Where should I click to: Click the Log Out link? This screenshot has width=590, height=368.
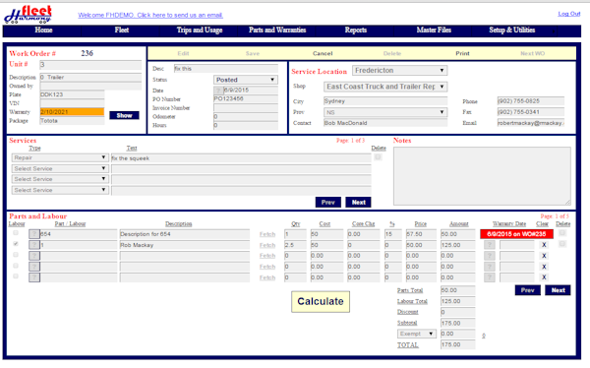coord(569,14)
